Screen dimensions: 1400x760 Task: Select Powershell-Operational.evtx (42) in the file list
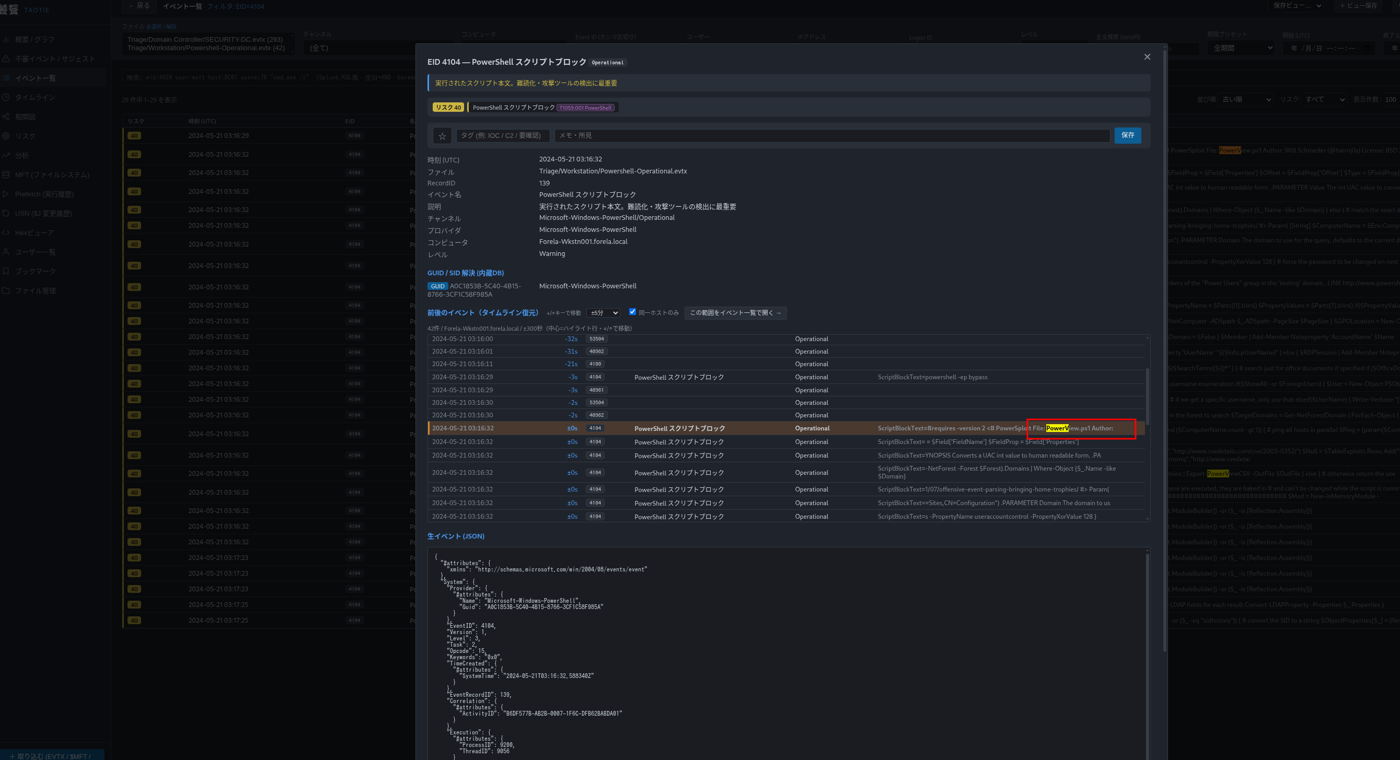206,48
